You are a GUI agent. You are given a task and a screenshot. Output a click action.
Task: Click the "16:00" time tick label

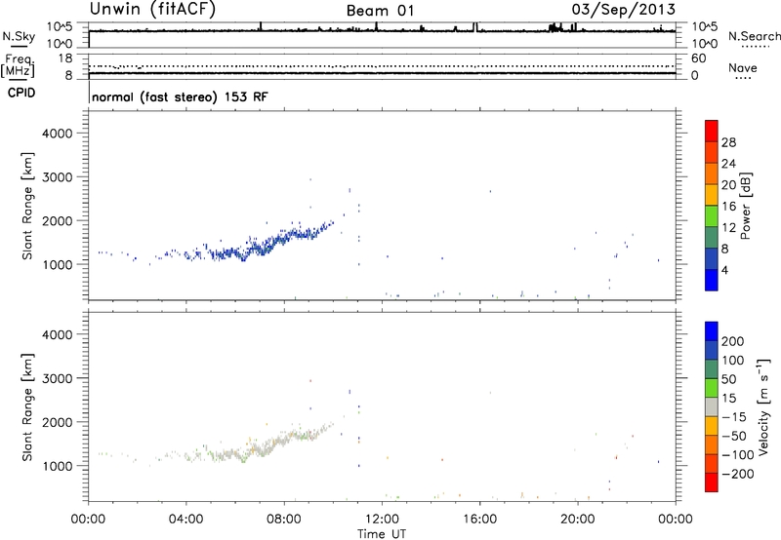[x=479, y=520]
